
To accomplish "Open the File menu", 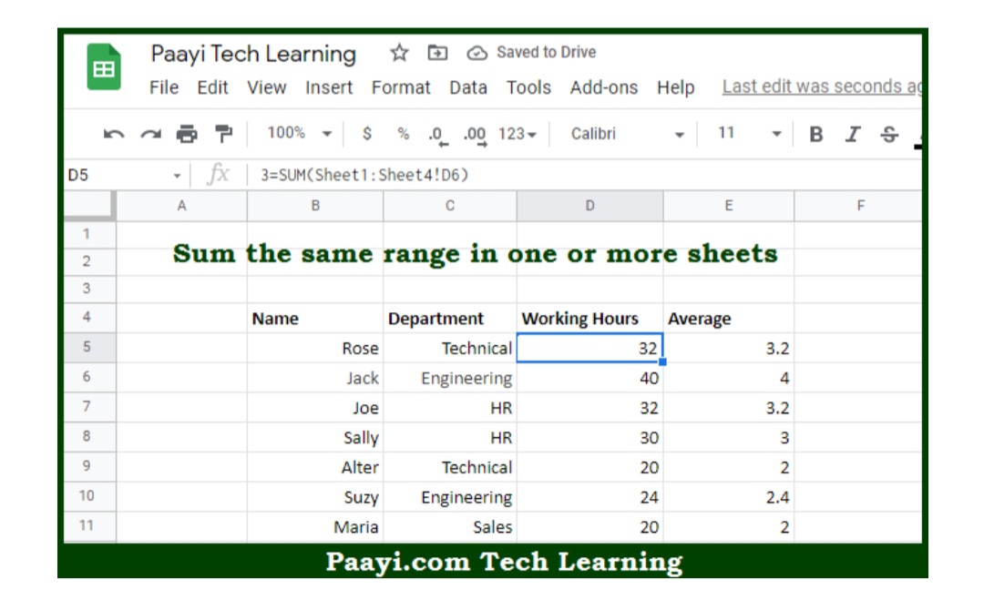I will 164,87.
